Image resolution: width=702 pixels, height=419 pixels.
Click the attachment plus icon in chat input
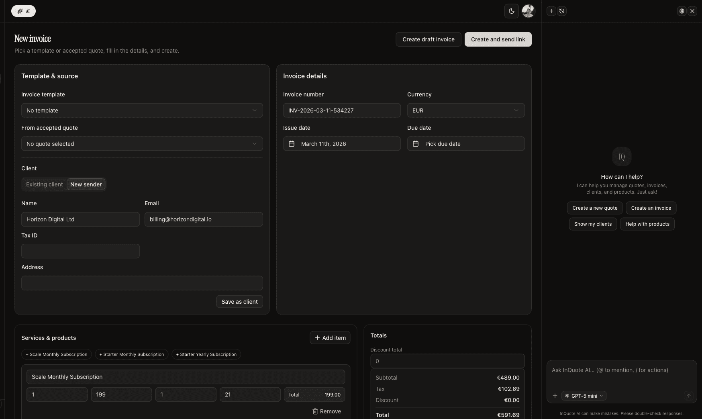tap(555, 396)
